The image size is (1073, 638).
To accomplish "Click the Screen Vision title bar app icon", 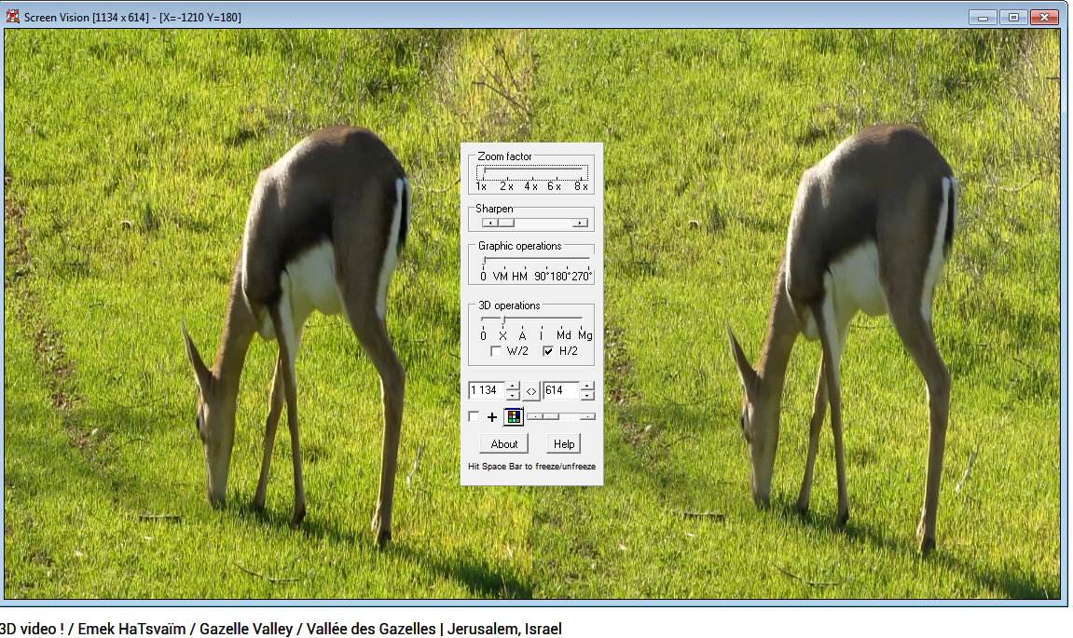I will tap(12, 17).
